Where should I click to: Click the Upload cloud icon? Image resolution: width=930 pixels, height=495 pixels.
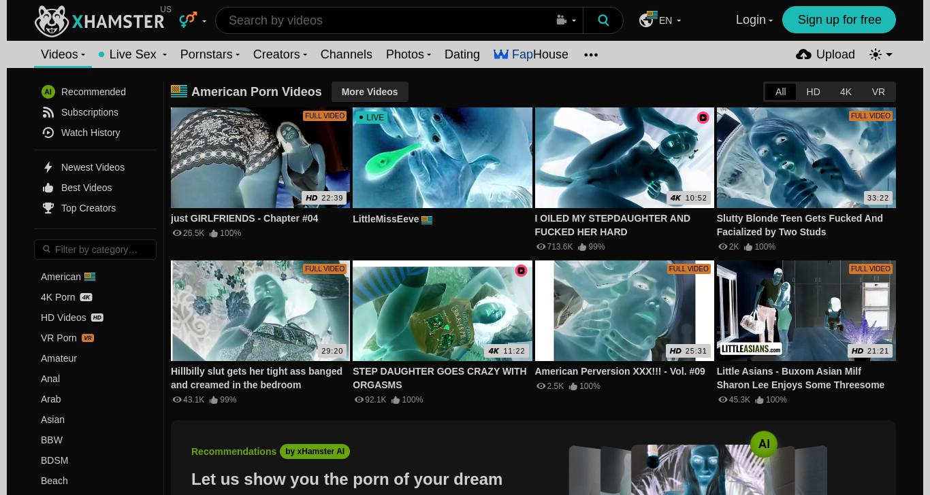pyautogui.click(x=803, y=54)
